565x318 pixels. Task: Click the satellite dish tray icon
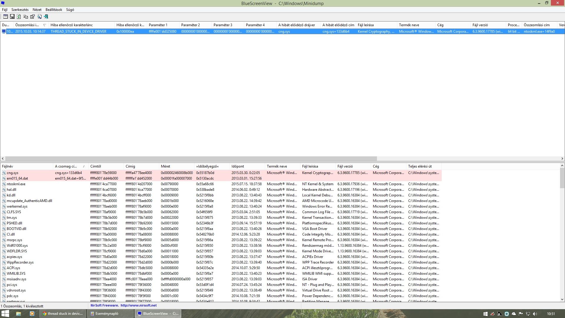[500, 314]
